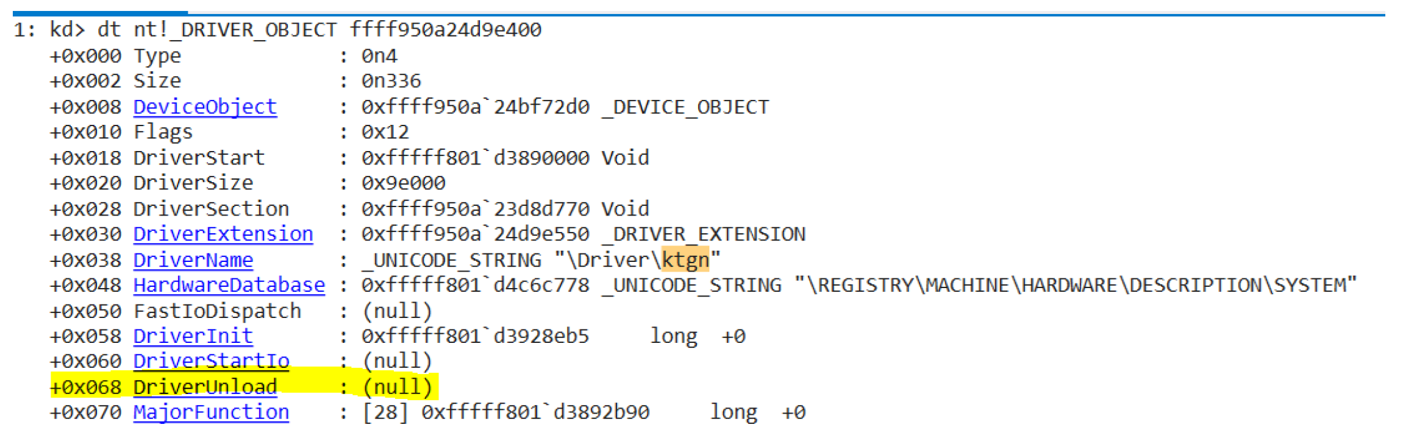Click the _DRIVER_EXTENSION type name
This screenshot has height=444, width=1403.
click(704, 234)
